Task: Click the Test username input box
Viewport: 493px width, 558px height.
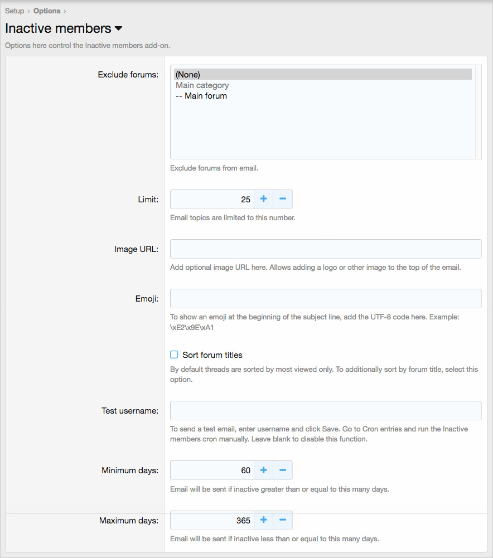Action: click(x=326, y=410)
